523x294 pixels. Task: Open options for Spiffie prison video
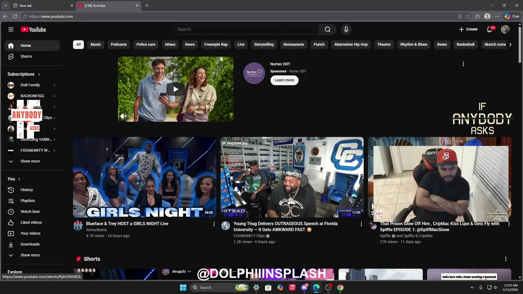[509, 224]
